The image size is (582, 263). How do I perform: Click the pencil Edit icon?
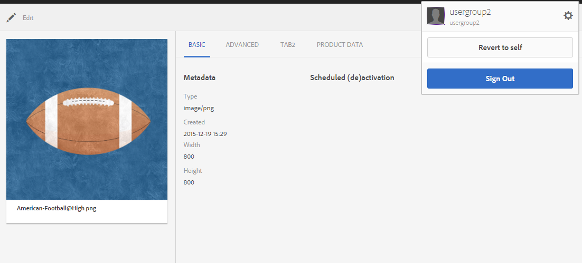[x=11, y=18]
